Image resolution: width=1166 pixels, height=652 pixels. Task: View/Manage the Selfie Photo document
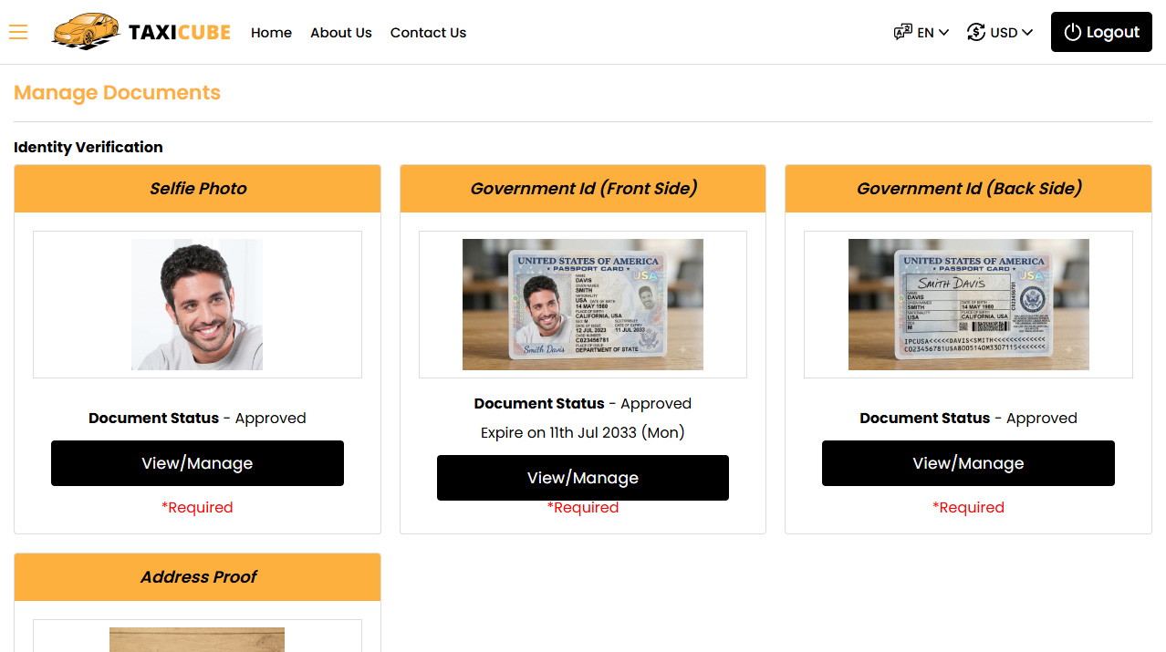click(x=197, y=463)
